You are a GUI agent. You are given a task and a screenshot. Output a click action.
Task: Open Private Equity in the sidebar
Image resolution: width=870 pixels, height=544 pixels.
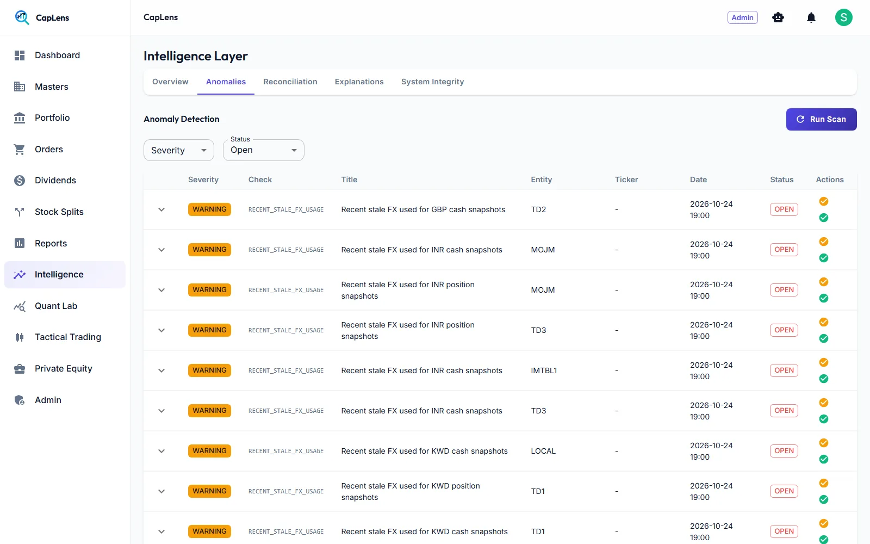[65, 368]
